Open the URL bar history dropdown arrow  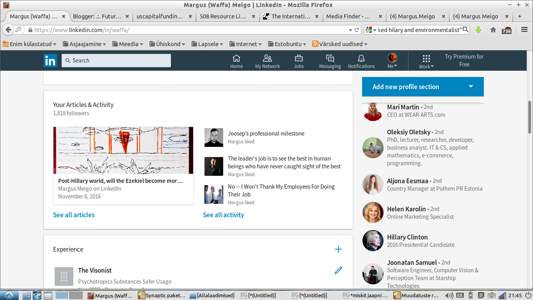[x=350, y=30]
